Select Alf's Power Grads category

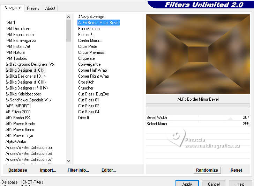(20, 124)
